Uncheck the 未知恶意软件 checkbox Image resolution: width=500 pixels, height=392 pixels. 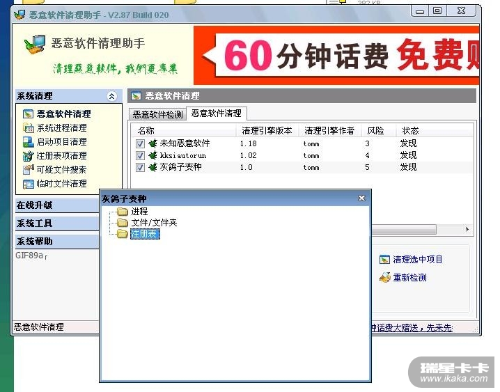pos(140,143)
